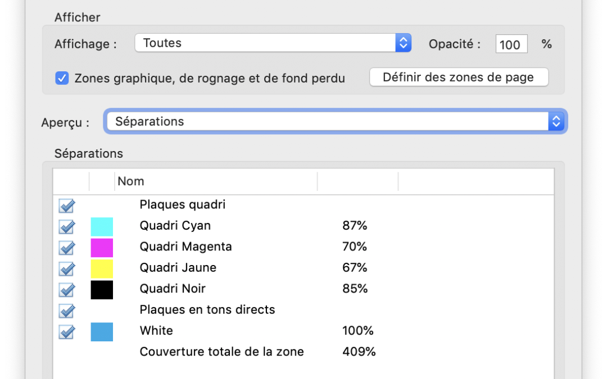This screenshot has height=379, width=607.
Task: Click the Quadri Cyan color swatch
Action: [102, 226]
